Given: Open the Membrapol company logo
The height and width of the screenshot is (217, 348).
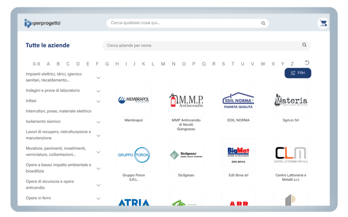Looking at the screenshot, I should [134, 100].
